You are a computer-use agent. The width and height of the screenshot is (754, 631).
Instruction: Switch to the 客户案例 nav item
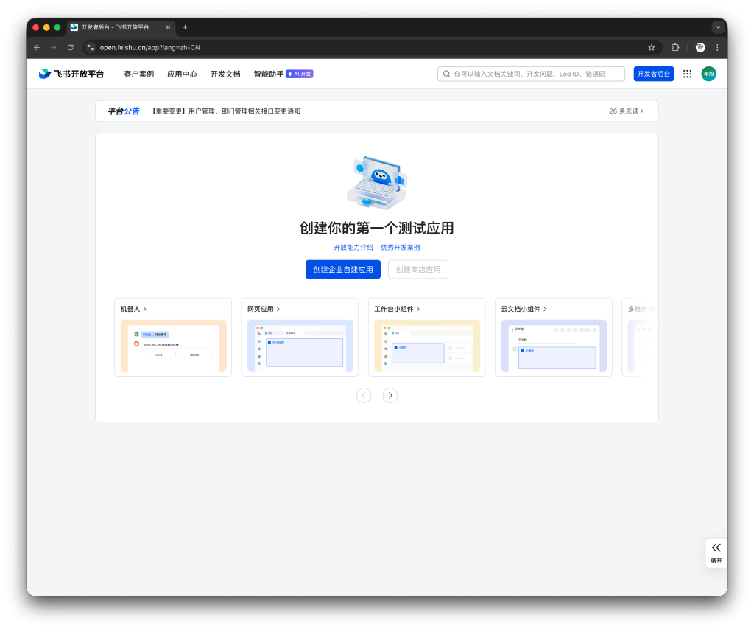pos(139,74)
